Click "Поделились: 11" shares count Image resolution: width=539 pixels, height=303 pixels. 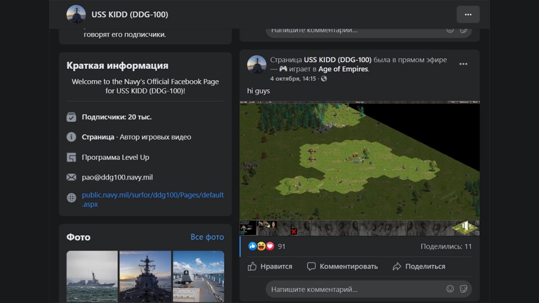(446, 246)
